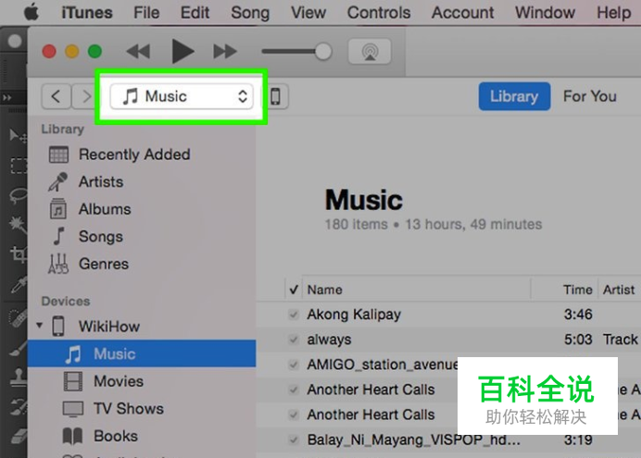
Task: Open the Account menu
Action: click(463, 13)
